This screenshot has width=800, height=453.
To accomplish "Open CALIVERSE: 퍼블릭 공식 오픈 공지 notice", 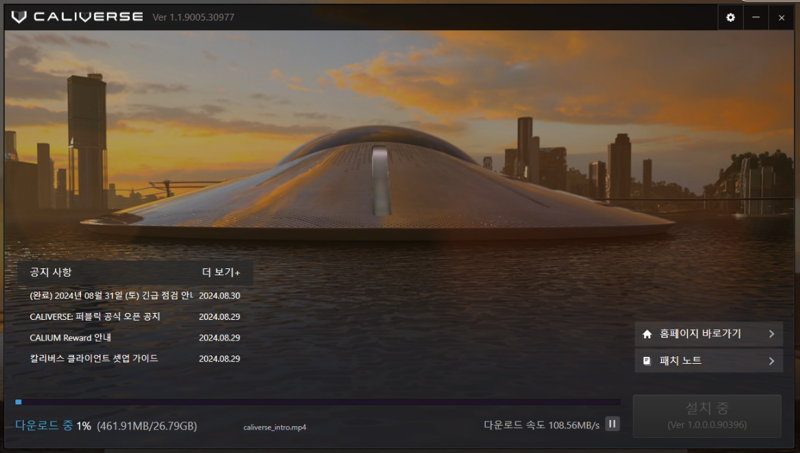I will pos(95,317).
